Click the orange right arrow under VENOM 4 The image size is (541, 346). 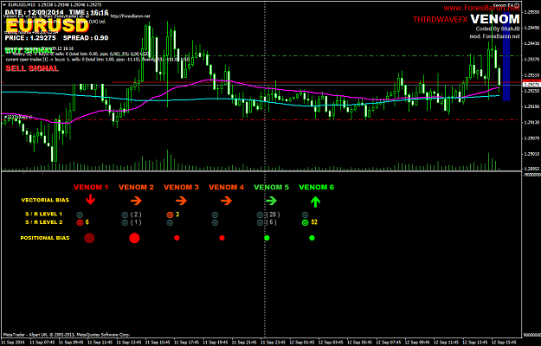(x=226, y=200)
